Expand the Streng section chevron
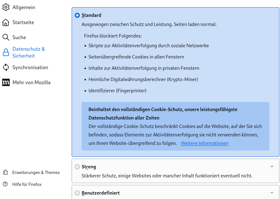Viewport: 280px width, 199px height. point(272,166)
